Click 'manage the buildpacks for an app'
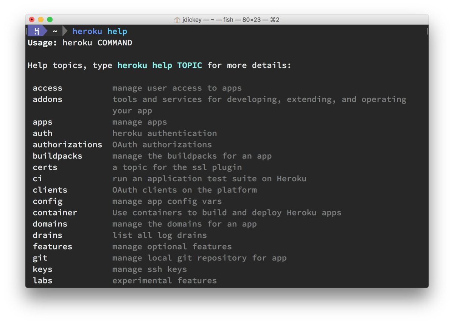 pos(192,156)
